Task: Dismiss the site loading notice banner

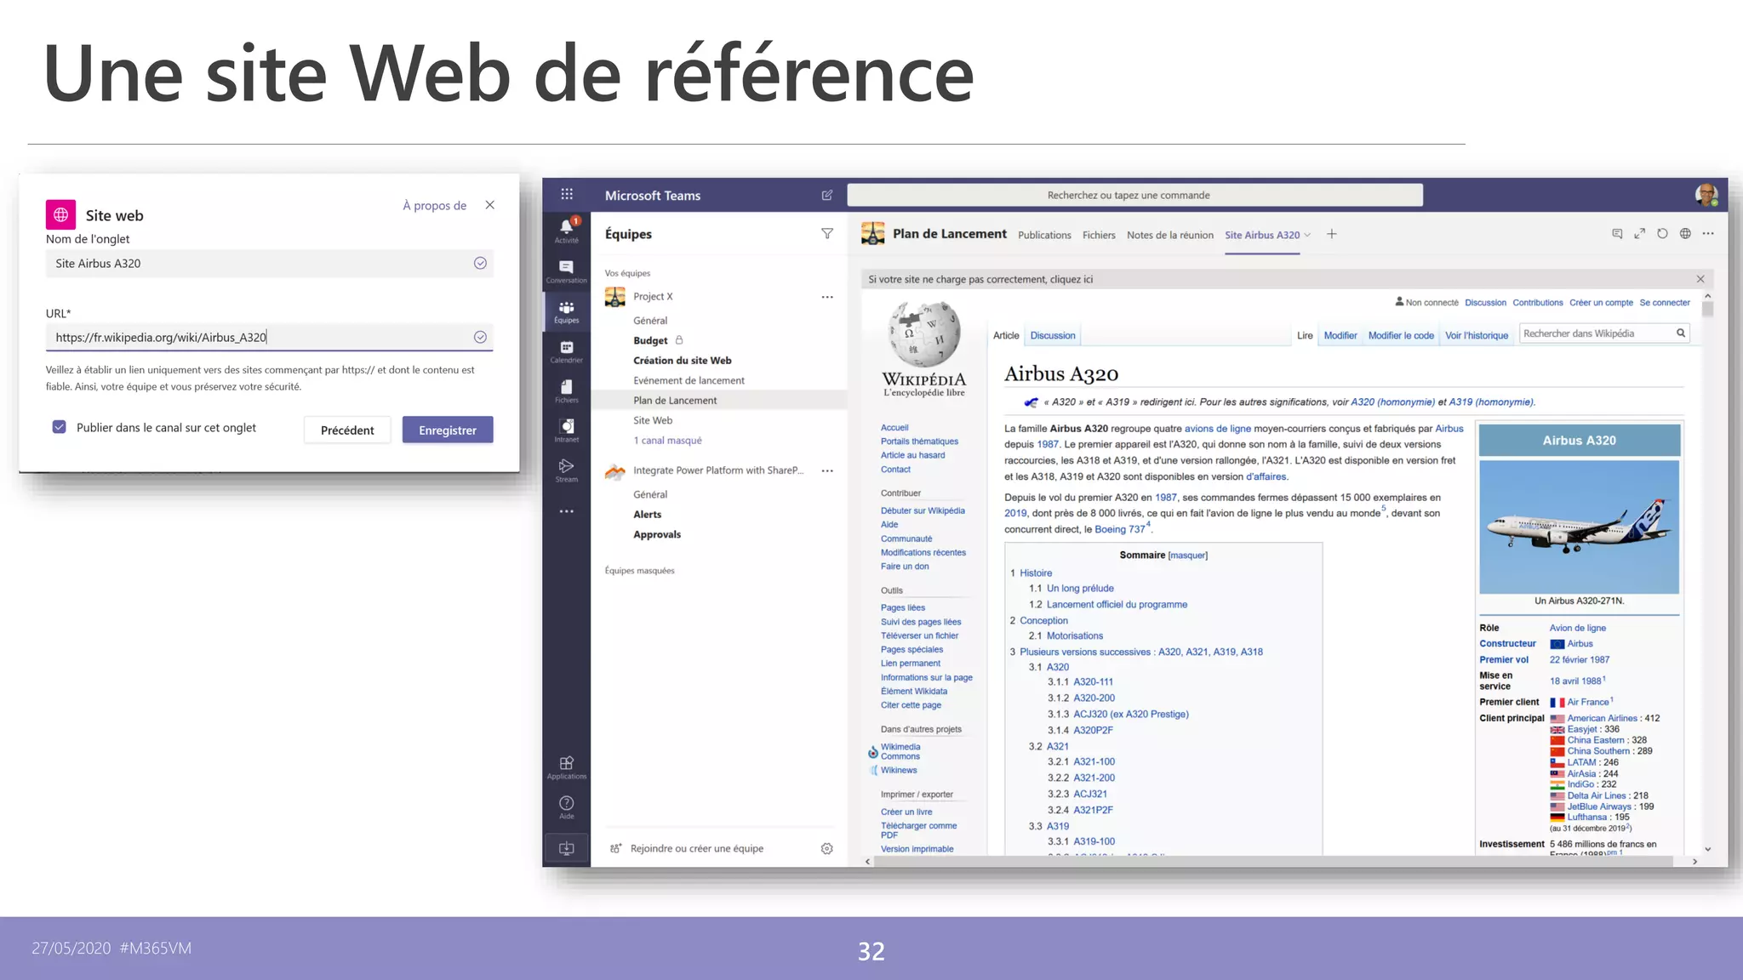Action: [1700, 279]
